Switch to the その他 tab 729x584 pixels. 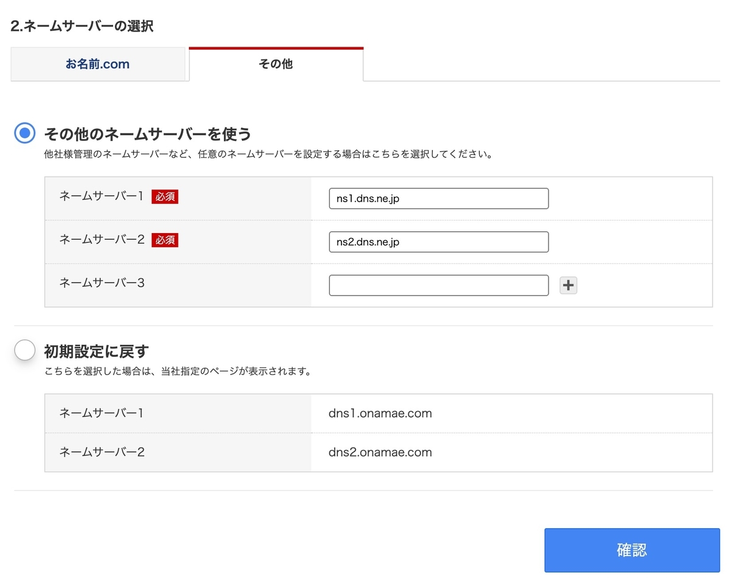coord(276,64)
